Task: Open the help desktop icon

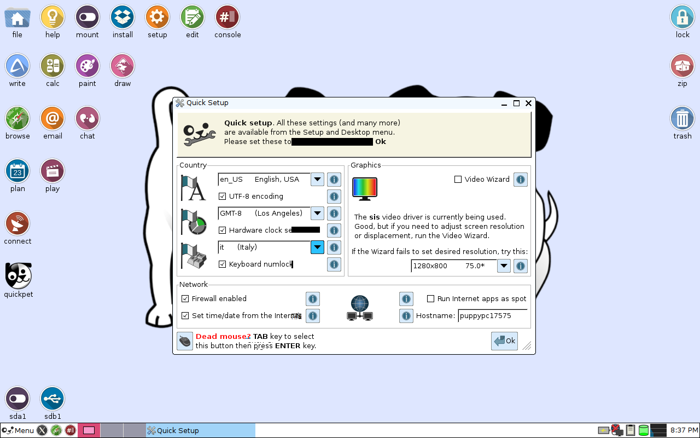Action: coord(52,18)
